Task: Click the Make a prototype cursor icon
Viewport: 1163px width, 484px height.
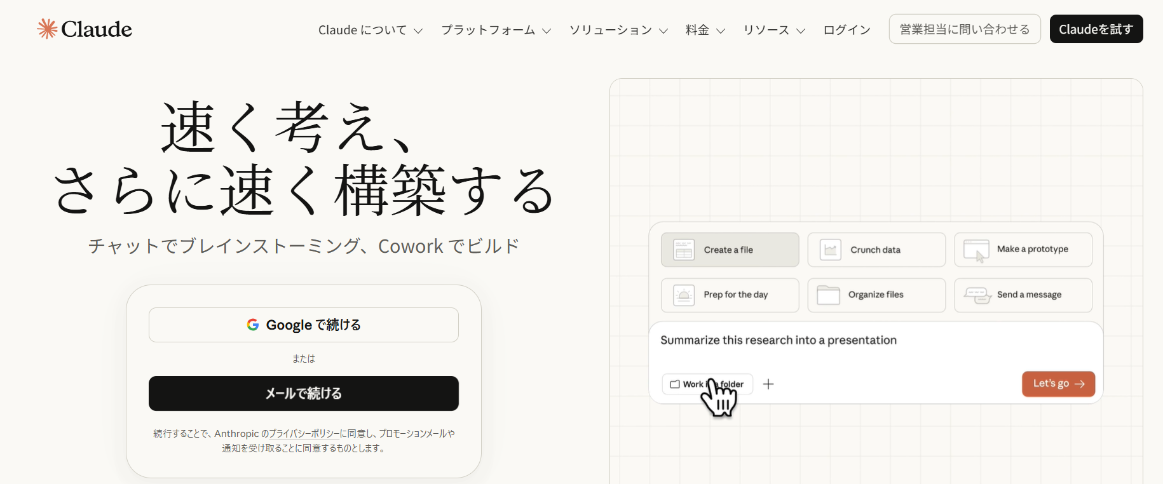Action: [976, 250]
